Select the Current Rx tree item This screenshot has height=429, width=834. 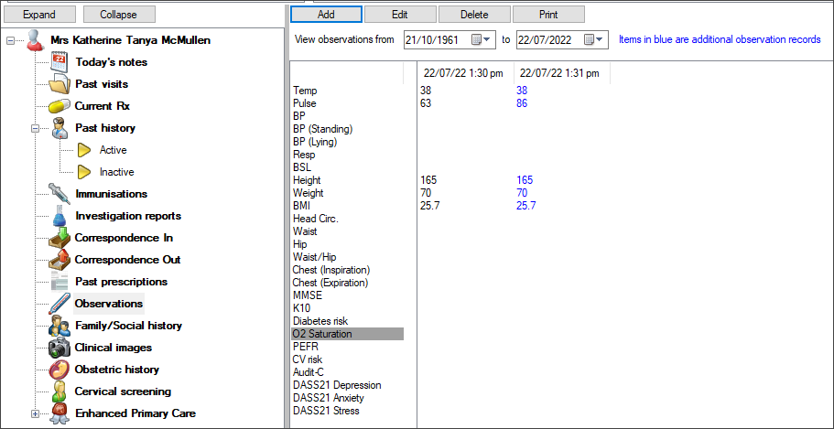(x=103, y=106)
